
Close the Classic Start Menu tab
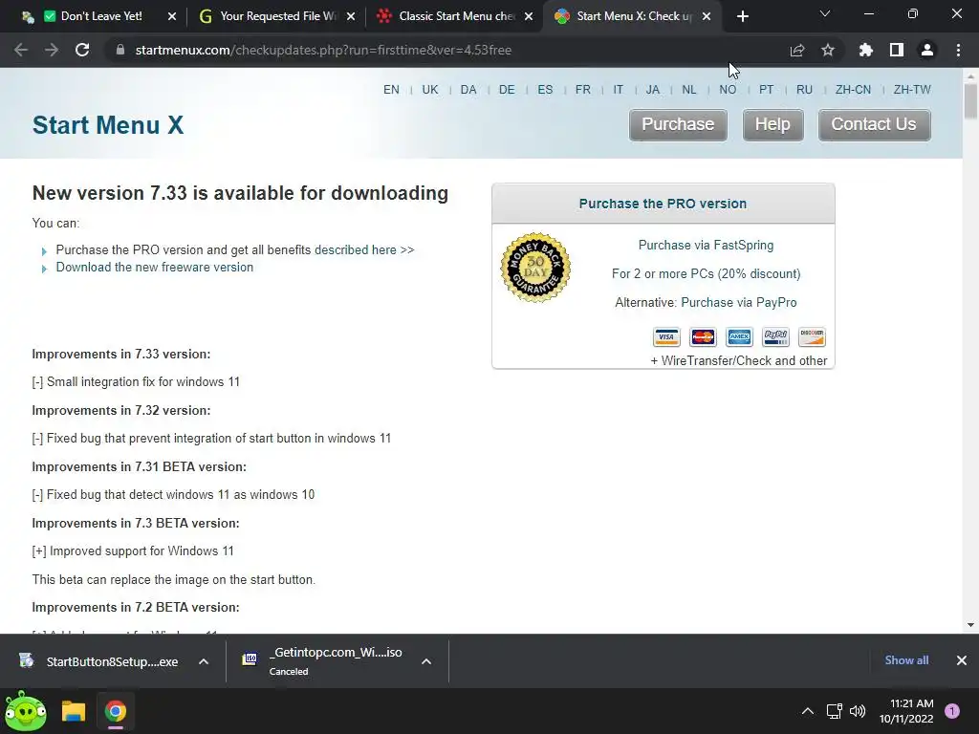(x=529, y=16)
